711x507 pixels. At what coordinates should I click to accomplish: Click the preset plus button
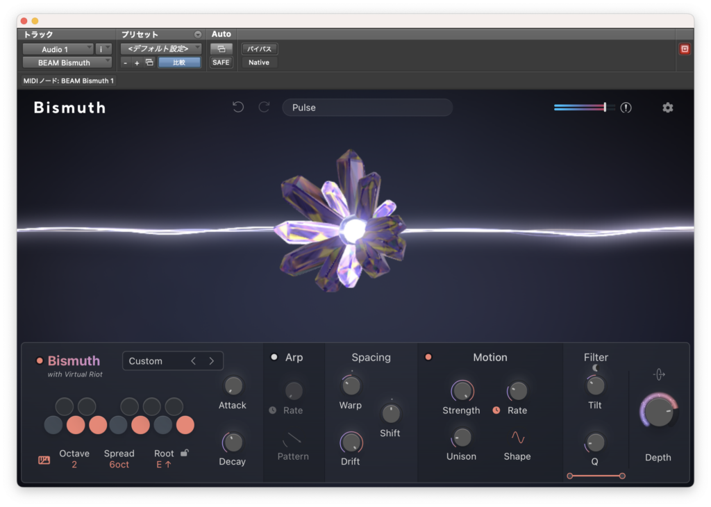click(x=137, y=63)
